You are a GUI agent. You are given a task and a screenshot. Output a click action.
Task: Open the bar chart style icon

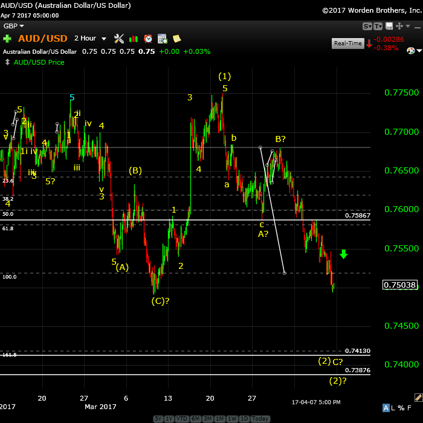coord(134,39)
